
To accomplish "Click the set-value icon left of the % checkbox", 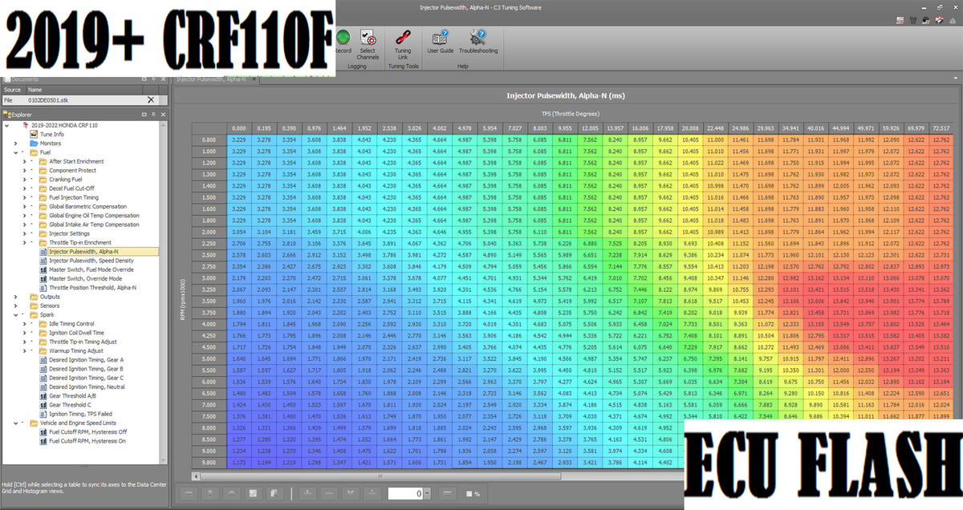I will [x=449, y=494].
